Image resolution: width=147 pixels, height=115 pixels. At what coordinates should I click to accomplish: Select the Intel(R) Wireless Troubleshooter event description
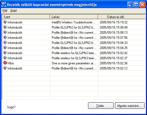click(x=74, y=22)
